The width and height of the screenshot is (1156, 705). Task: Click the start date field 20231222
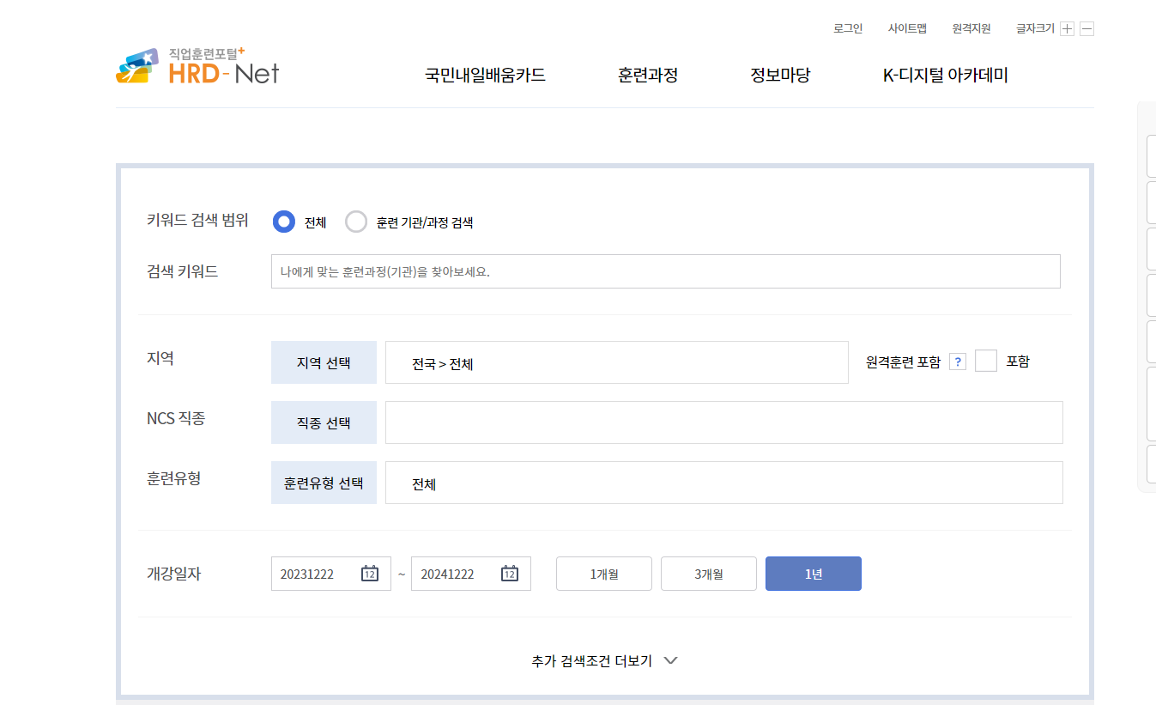(x=331, y=574)
